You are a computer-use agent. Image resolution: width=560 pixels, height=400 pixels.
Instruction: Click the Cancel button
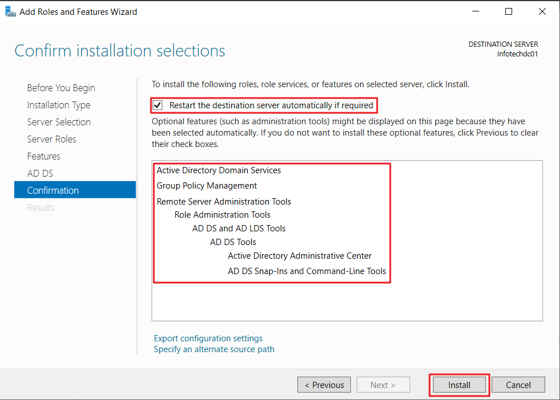(x=518, y=385)
